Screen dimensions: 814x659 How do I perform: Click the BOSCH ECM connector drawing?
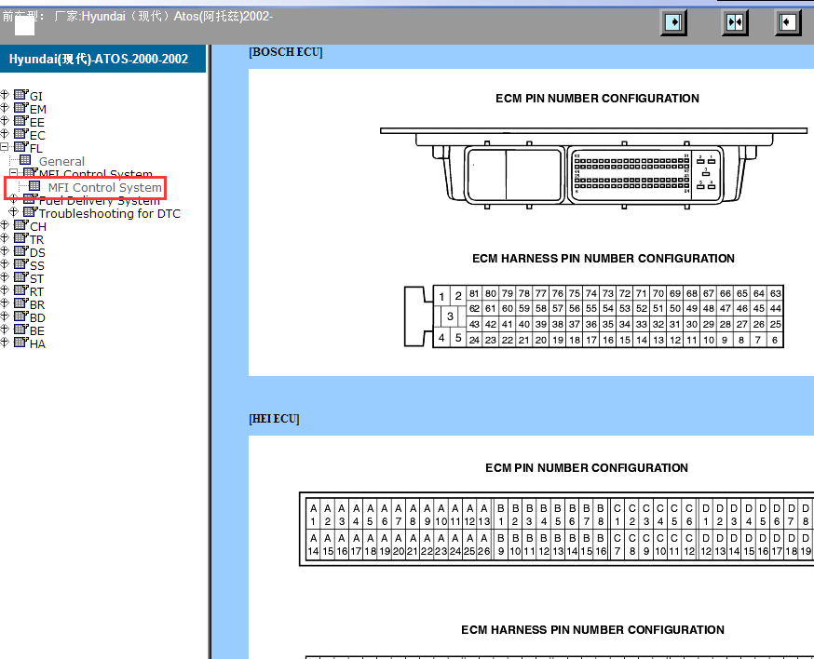pos(593,168)
